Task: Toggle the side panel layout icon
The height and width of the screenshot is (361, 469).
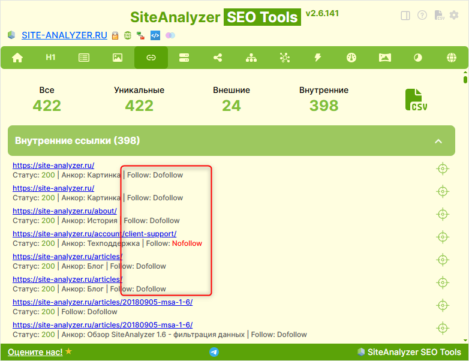Action: coord(405,15)
